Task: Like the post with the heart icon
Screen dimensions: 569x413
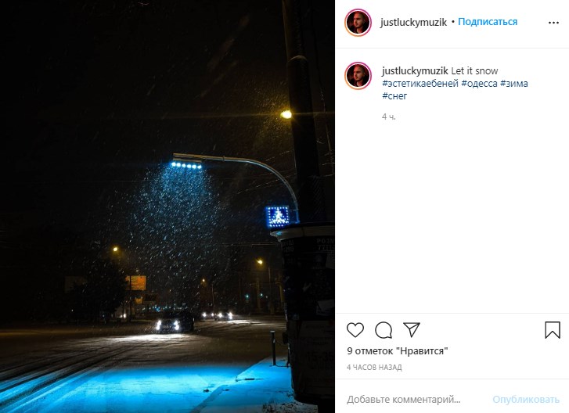Action: pyautogui.click(x=355, y=330)
